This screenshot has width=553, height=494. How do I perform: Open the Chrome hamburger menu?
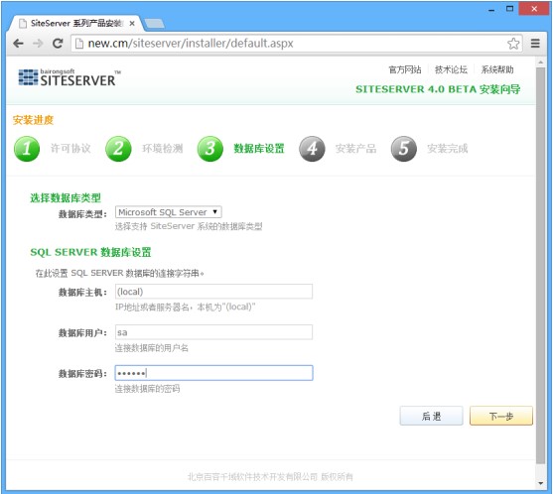[535, 44]
